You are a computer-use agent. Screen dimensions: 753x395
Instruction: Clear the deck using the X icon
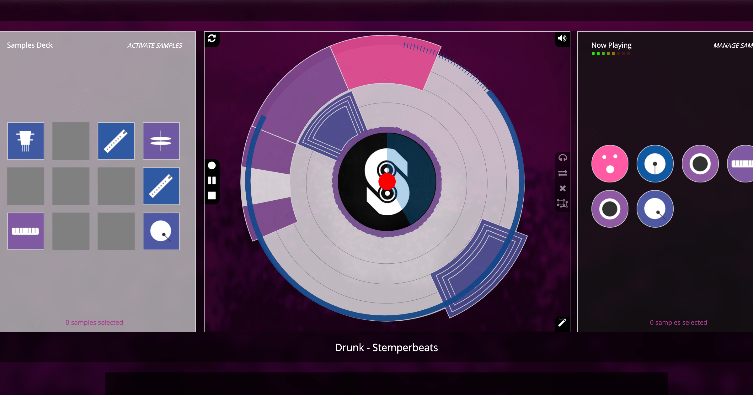(563, 188)
